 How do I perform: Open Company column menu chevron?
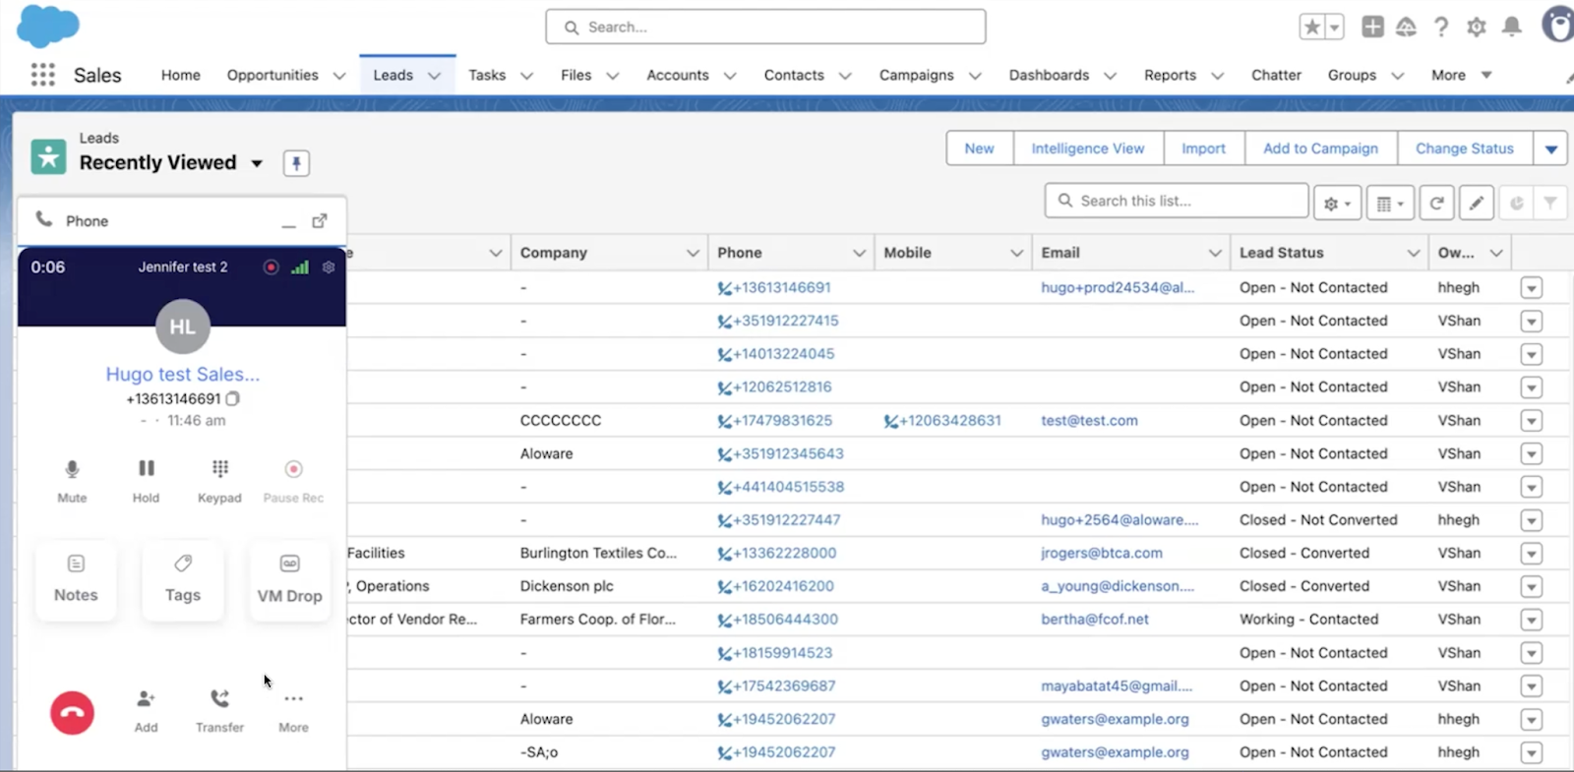click(693, 253)
